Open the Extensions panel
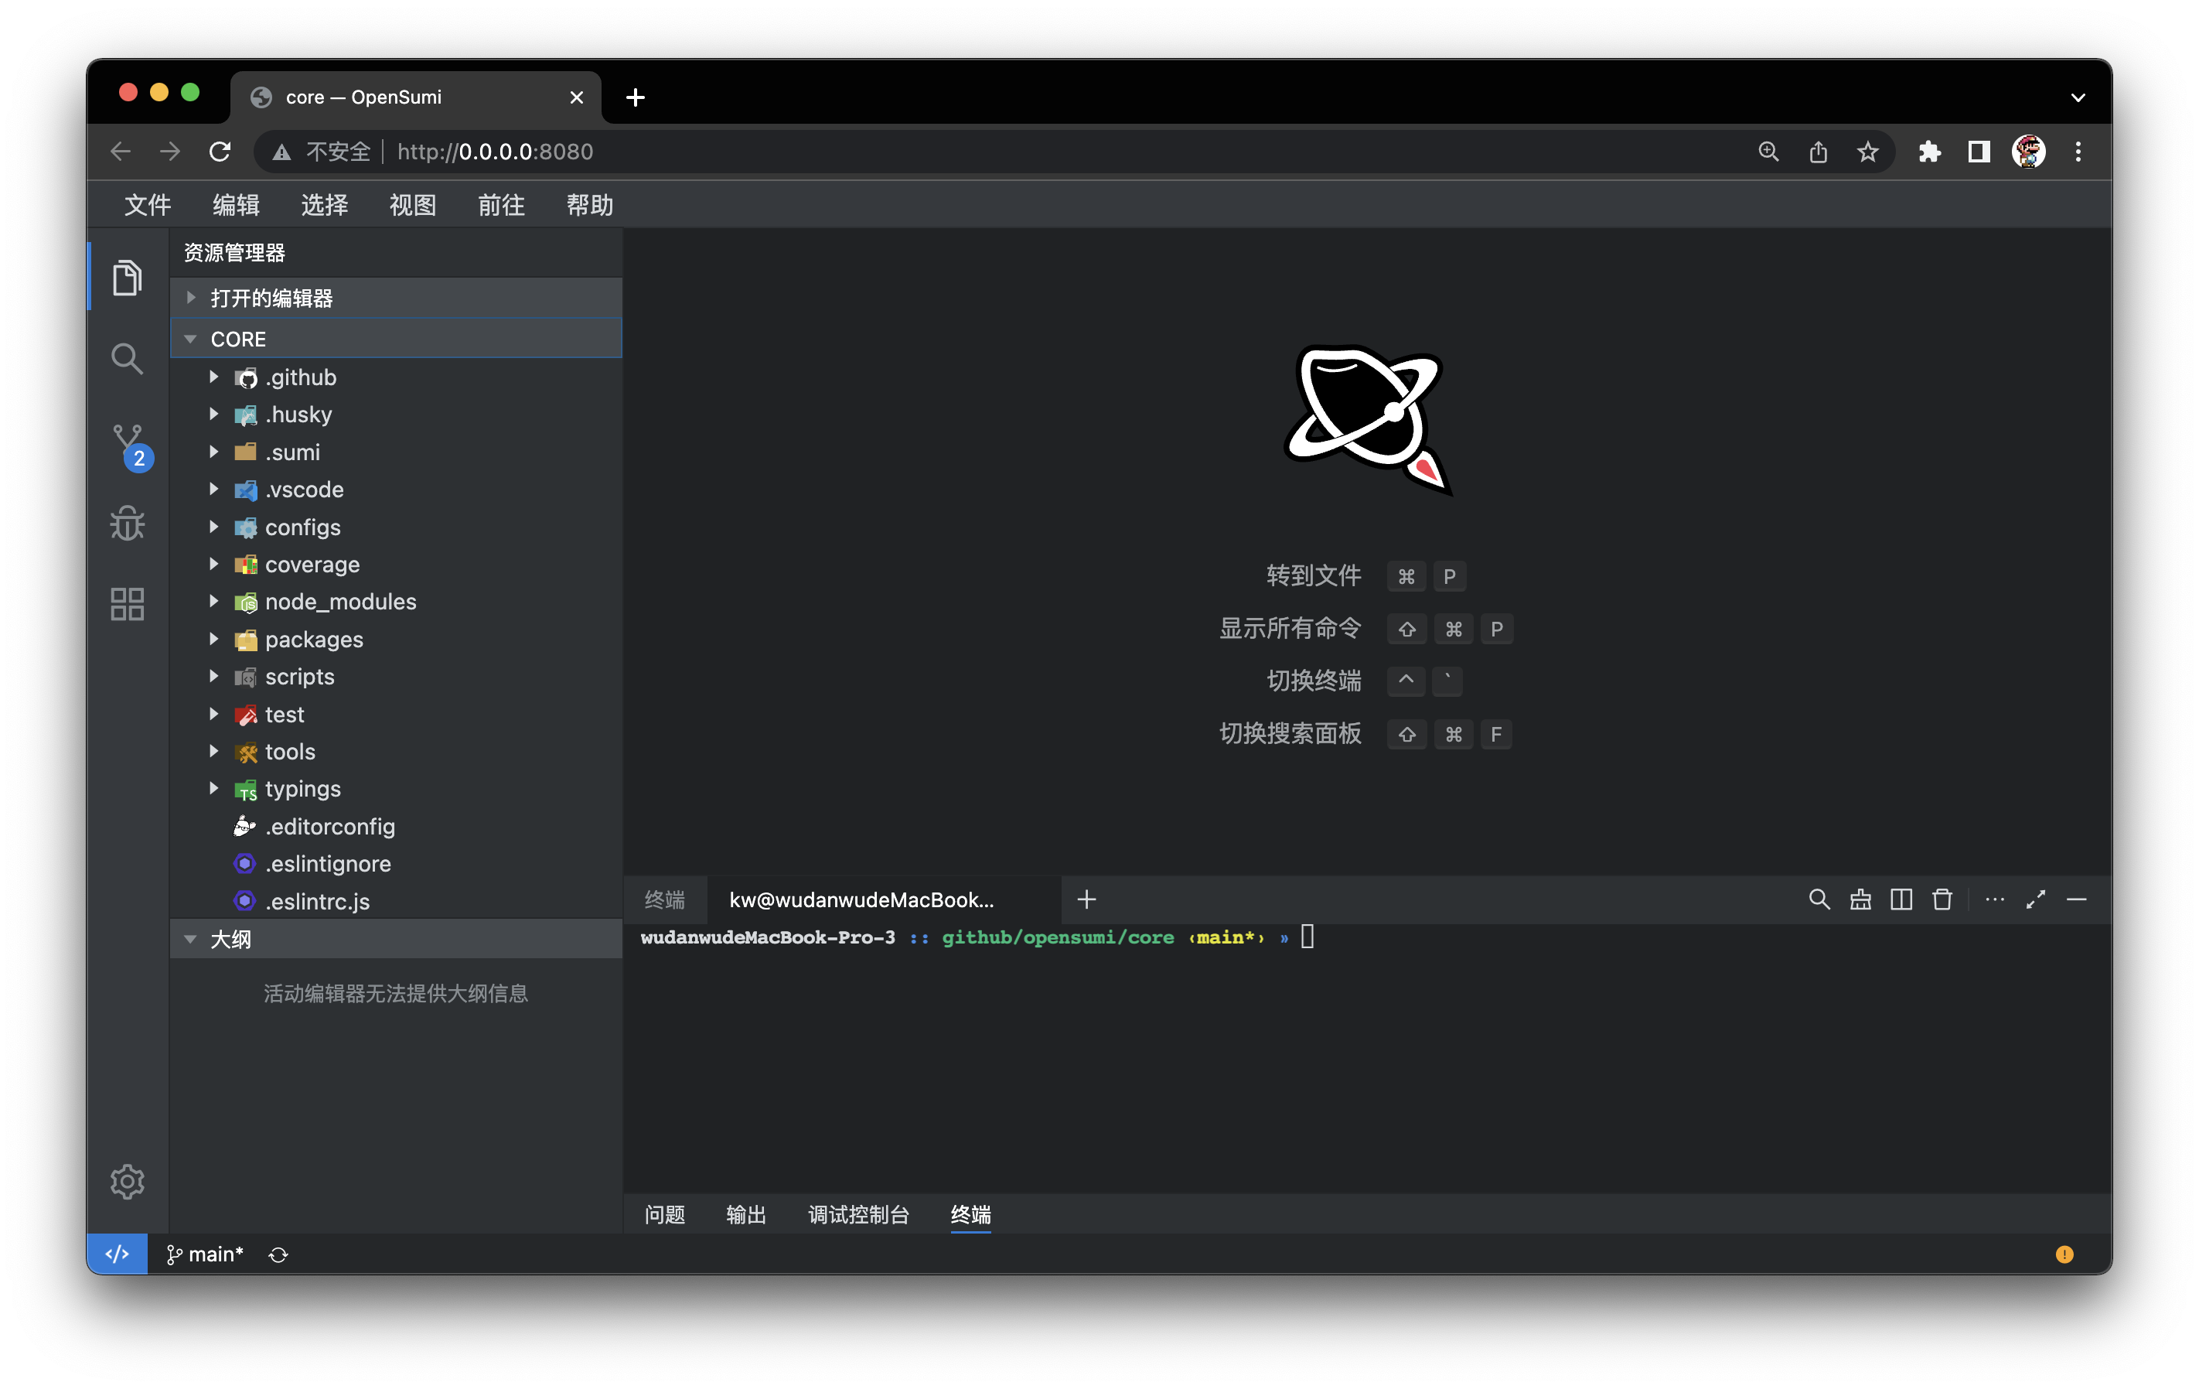The width and height of the screenshot is (2199, 1389). tap(127, 604)
